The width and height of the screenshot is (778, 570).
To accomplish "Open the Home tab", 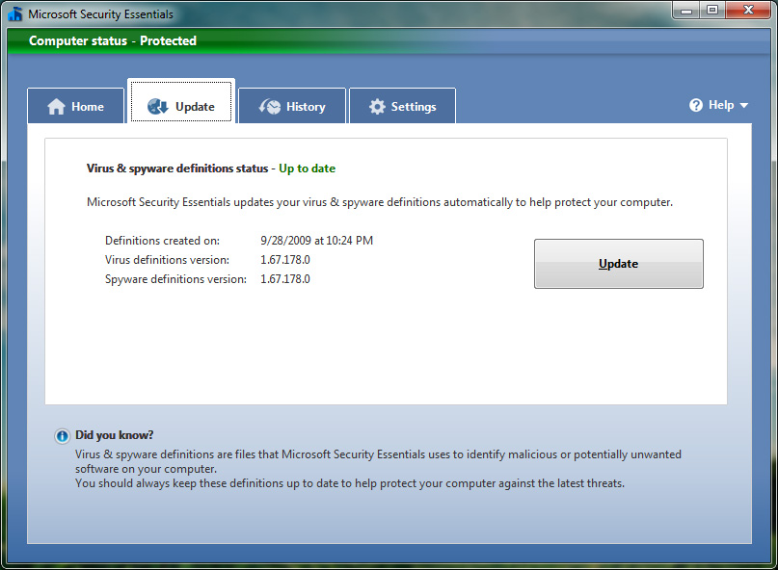I will point(75,106).
